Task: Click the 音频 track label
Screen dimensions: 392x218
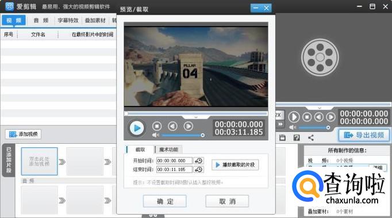Action: click(x=28, y=181)
